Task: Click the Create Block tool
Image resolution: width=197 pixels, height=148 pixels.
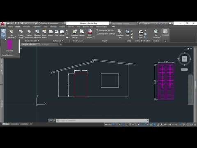Action: [x=21, y=34]
